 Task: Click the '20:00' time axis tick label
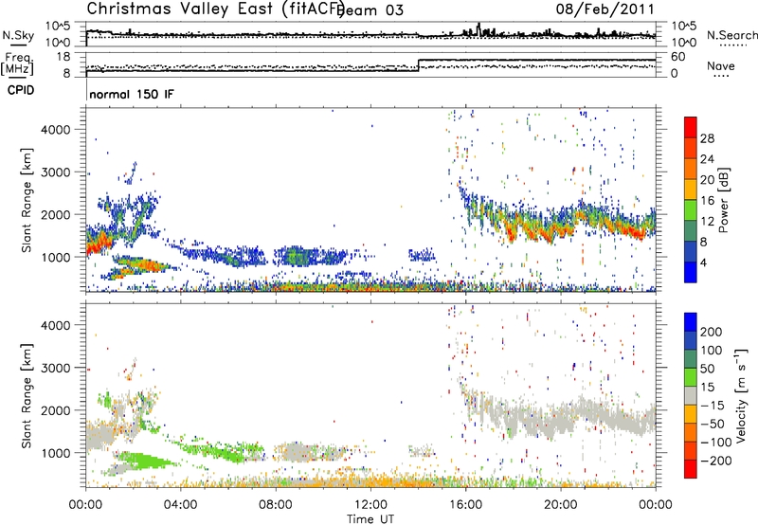pos(560,505)
